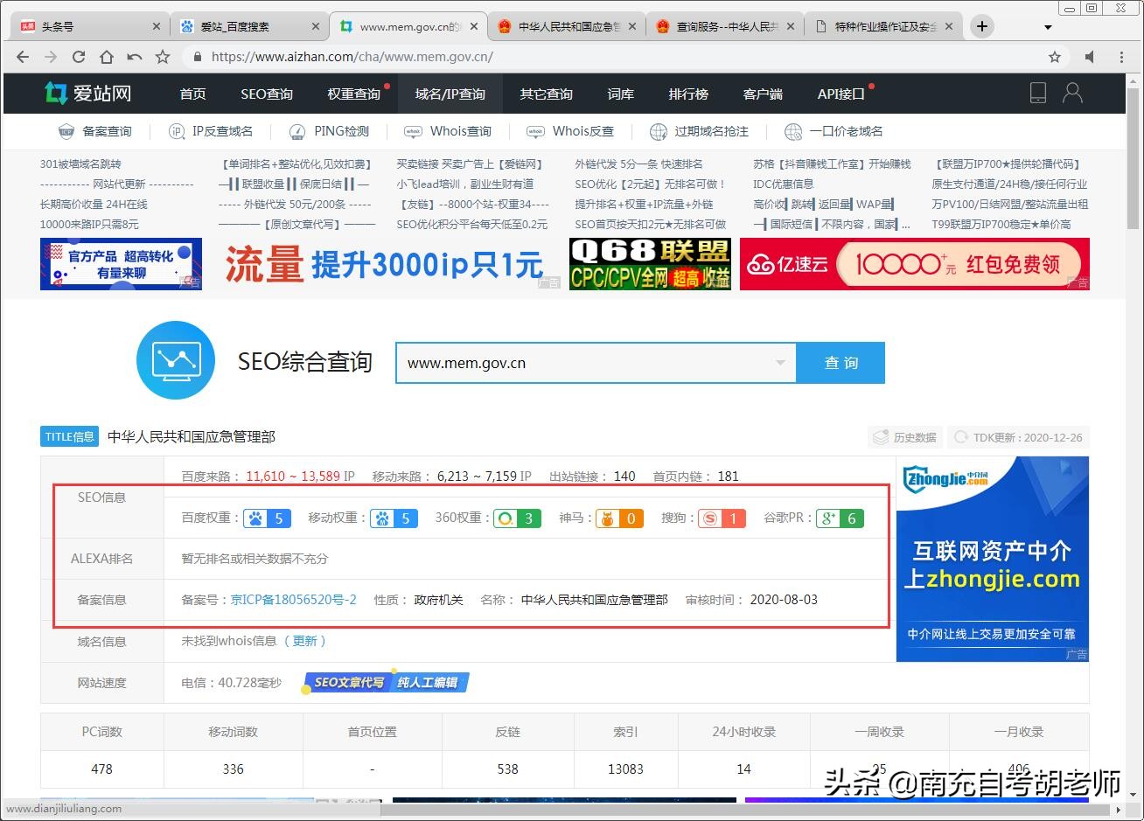This screenshot has width=1144, height=821.
Task: Switch to the 特种作业操作证 tab
Action: [883, 26]
